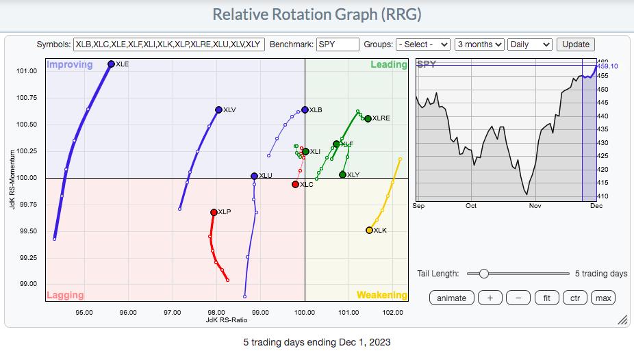The height and width of the screenshot is (351, 634).
Task: Click the yellow XLK data point
Action: click(369, 231)
